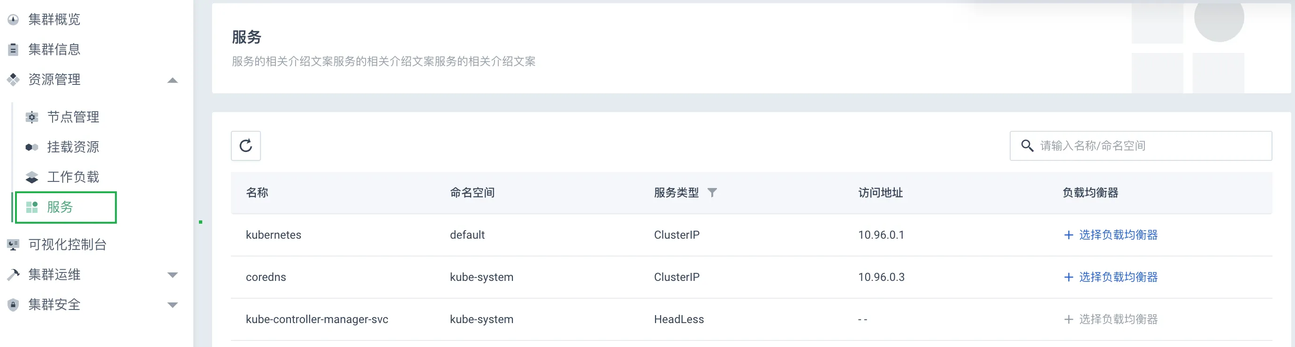Focus the 请输入名称/命名空间 search field

pyautogui.click(x=1141, y=146)
